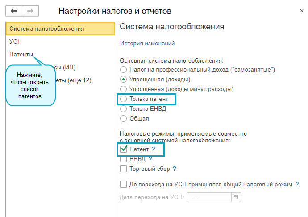Enable the Торговый сбор checkbox
308x217 pixels.
[124, 169]
